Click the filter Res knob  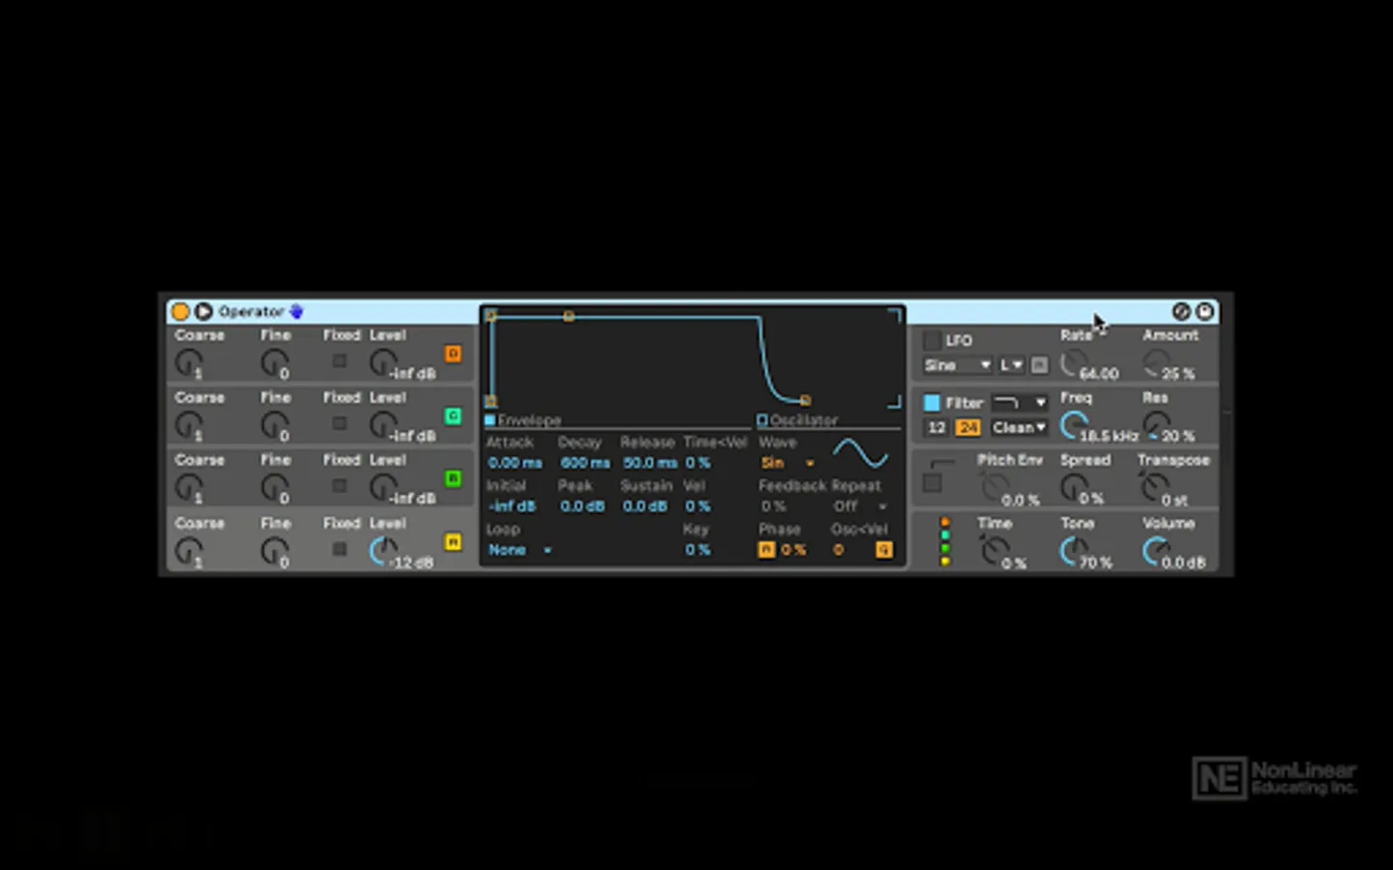(1155, 425)
